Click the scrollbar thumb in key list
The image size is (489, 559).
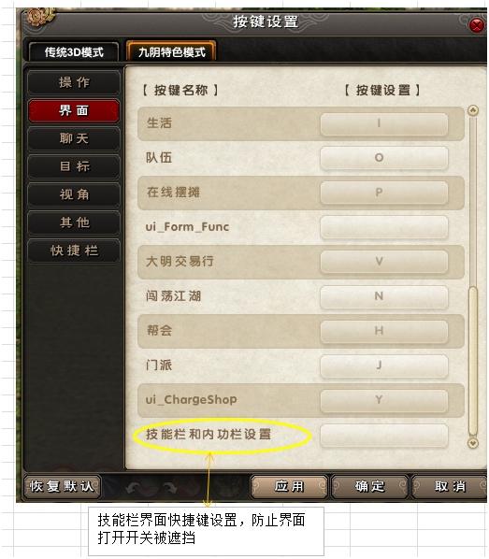[x=473, y=360]
